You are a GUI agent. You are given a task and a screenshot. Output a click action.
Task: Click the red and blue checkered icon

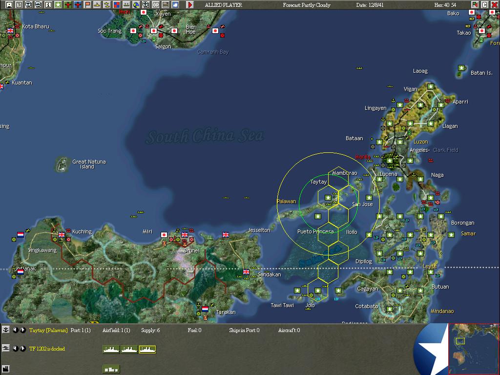click(x=116, y=4)
